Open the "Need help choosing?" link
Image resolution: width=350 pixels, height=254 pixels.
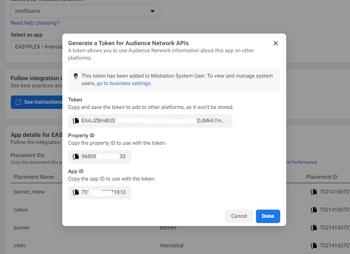[35, 23]
